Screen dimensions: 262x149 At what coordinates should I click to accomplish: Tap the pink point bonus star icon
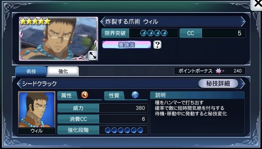point(218,71)
